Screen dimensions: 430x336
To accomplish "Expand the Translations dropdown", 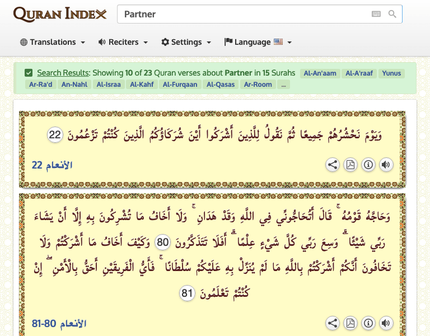I will click(x=53, y=42).
